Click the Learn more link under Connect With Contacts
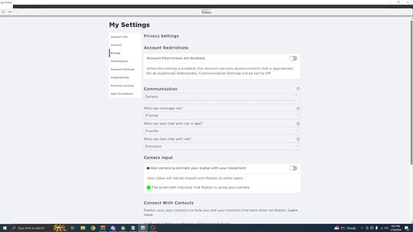 tap(292, 211)
